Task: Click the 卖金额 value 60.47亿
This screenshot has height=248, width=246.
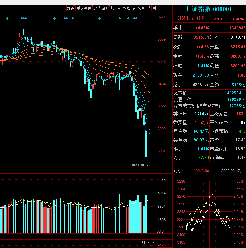Action: click(x=201, y=131)
